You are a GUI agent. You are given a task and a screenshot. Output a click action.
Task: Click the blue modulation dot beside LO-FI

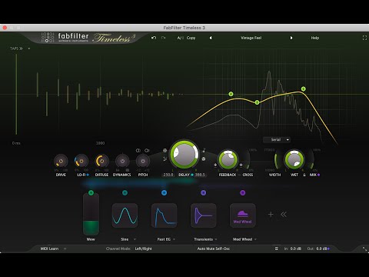tap(88, 175)
